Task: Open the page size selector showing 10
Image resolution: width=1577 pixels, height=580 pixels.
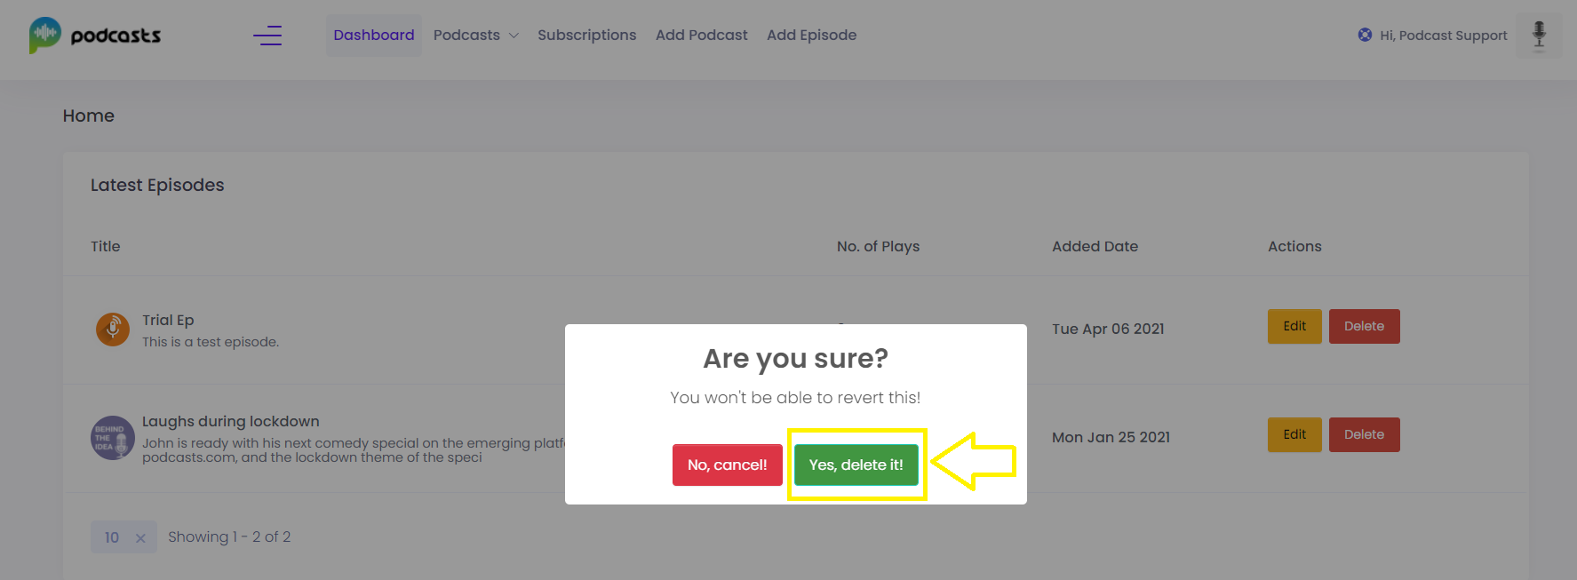Action: tap(123, 536)
